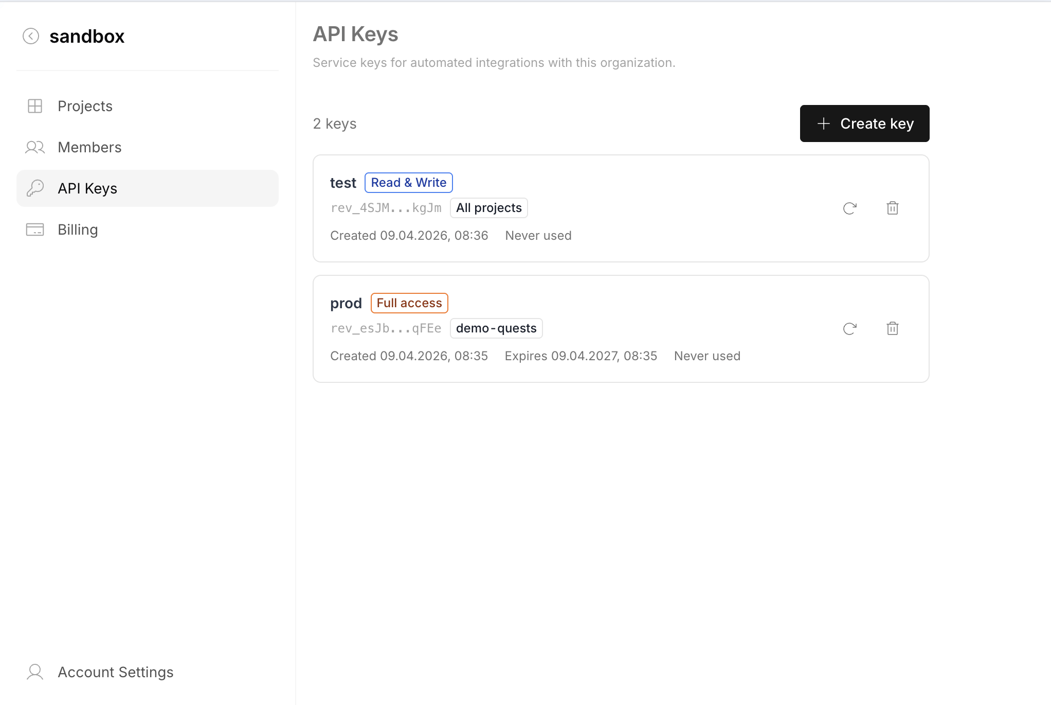Click the plus icon on Create key
The height and width of the screenshot is (705, 1051).
point(823,124)
